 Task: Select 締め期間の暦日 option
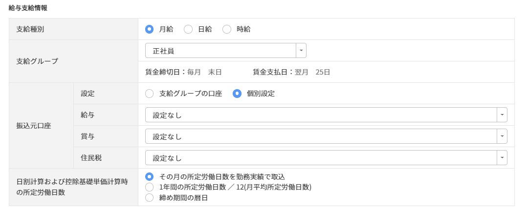[x=150, y=198]
